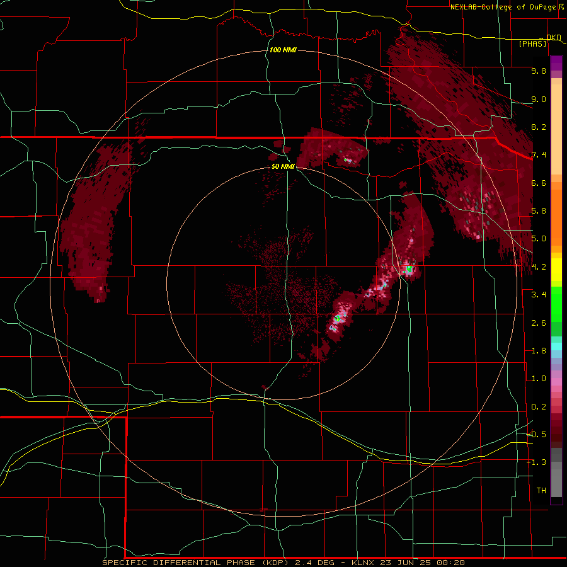Click the -1.3 value on the color scale
The width and height of the screenshot is (567, 567).
[536, 462]
